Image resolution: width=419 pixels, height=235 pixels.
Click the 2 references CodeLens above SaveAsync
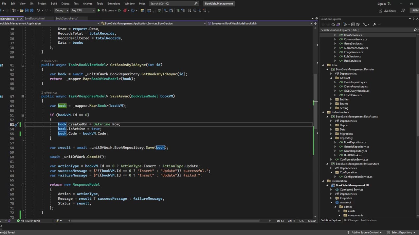[49, 93]
